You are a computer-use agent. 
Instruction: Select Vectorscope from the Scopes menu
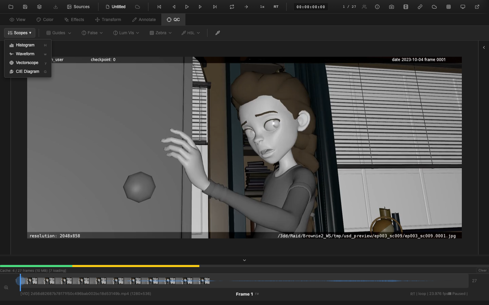click(x=27, y=63)
